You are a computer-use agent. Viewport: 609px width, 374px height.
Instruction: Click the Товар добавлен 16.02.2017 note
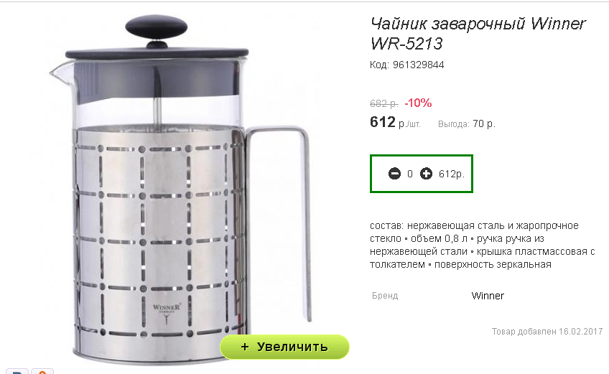tap(547, 332)
